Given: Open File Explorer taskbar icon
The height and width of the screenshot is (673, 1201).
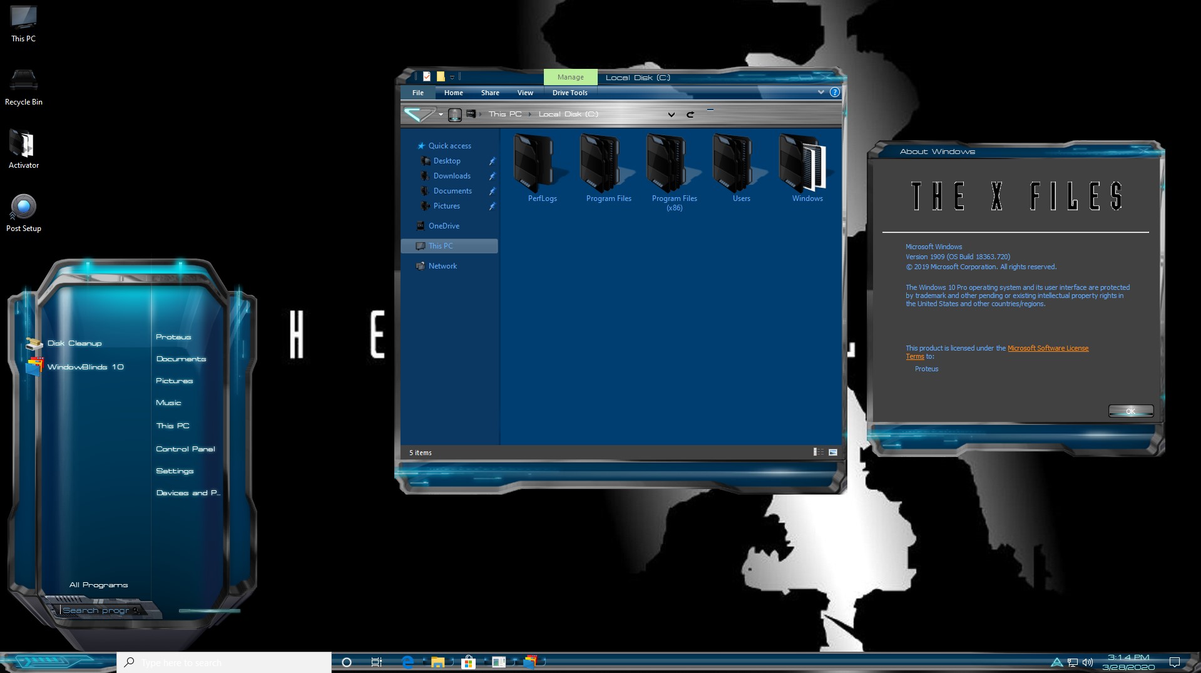Looking at the screenshot, I should click(x=437, y=662).
